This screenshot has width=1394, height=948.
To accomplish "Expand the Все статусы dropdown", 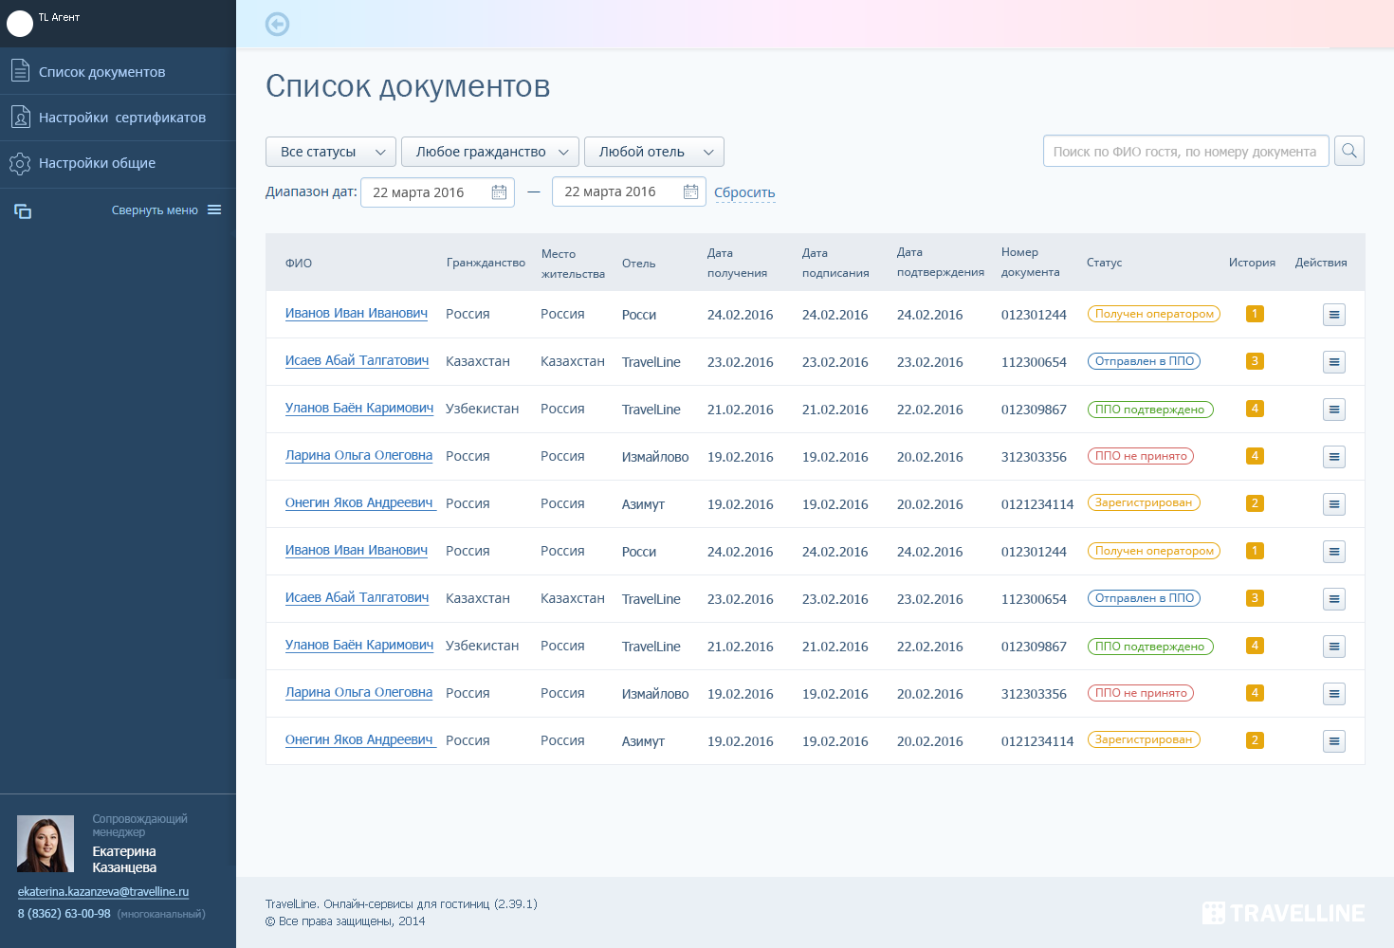I will pos(331,152).
